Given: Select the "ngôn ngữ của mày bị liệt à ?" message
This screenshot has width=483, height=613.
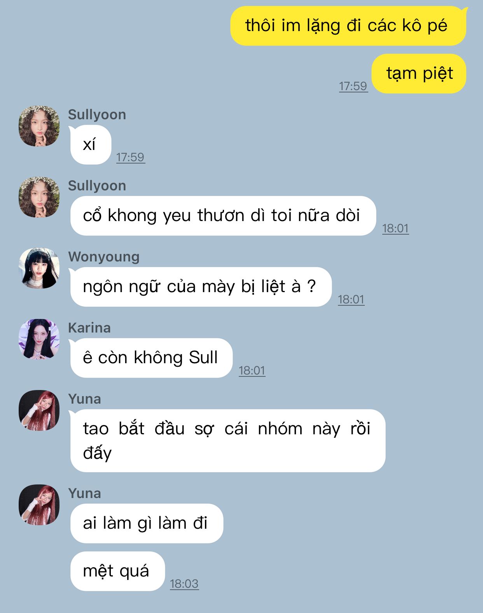Looking at the screenshot, I should [201, 287].
